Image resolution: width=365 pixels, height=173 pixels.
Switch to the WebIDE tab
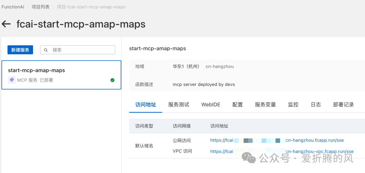click(211, 105)
